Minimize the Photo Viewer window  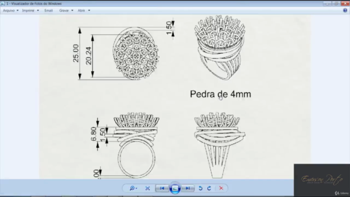tap(327, 4)
